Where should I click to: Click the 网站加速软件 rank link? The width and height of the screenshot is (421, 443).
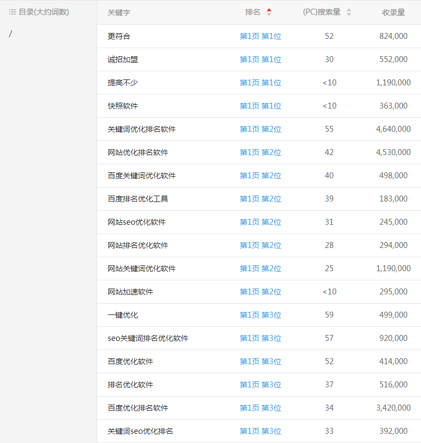tap(260, 292)
